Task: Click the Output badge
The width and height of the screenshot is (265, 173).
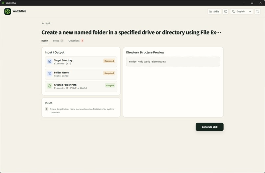Action: [x=110, y=85]
